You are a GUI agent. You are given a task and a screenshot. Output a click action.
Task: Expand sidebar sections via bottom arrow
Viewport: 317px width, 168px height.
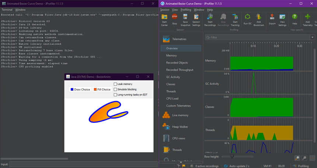(x=181, y=162)
